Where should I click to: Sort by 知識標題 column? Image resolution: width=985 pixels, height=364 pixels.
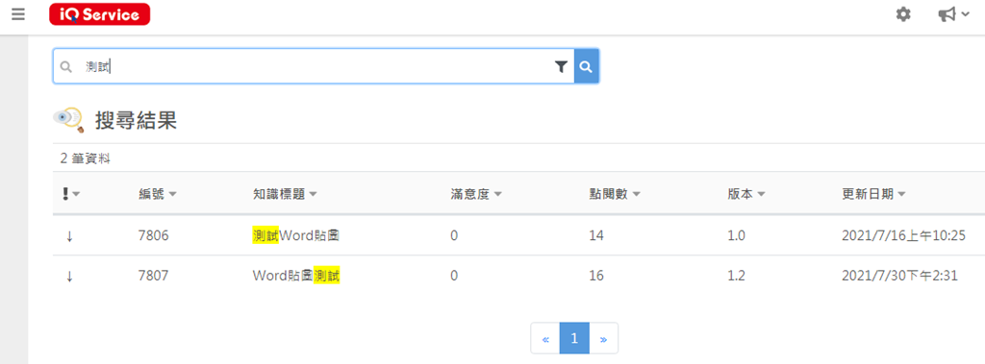tap(285, 194)
